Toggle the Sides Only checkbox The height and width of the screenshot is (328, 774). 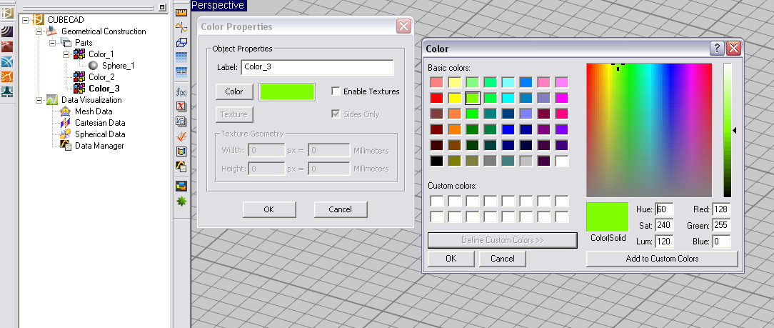click(x=336, y=114)
